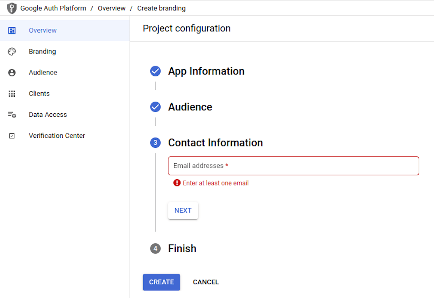
Task: Expand the App Information step
Action: 206,71
